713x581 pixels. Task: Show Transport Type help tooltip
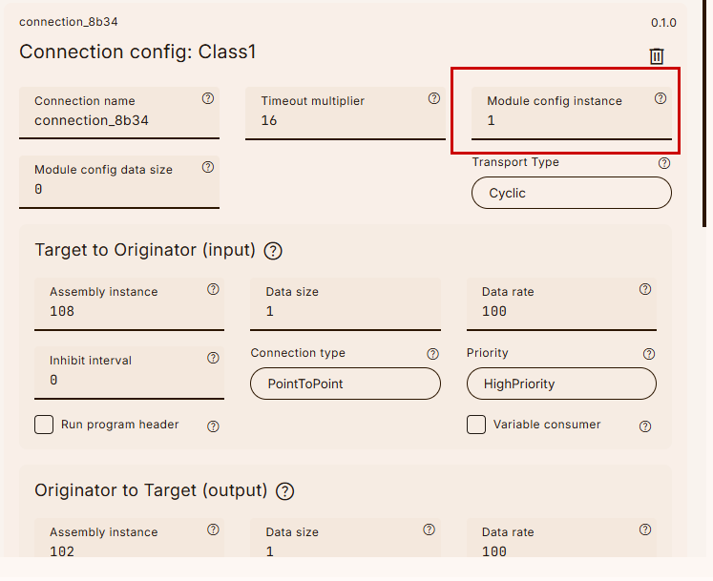[x=664, y=163]
